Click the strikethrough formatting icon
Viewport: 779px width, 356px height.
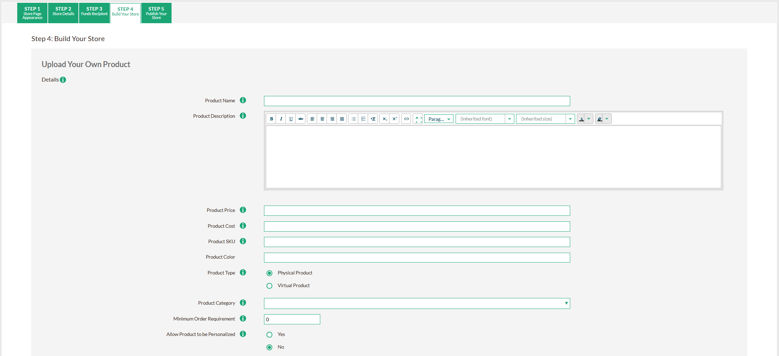click(301, 119)
